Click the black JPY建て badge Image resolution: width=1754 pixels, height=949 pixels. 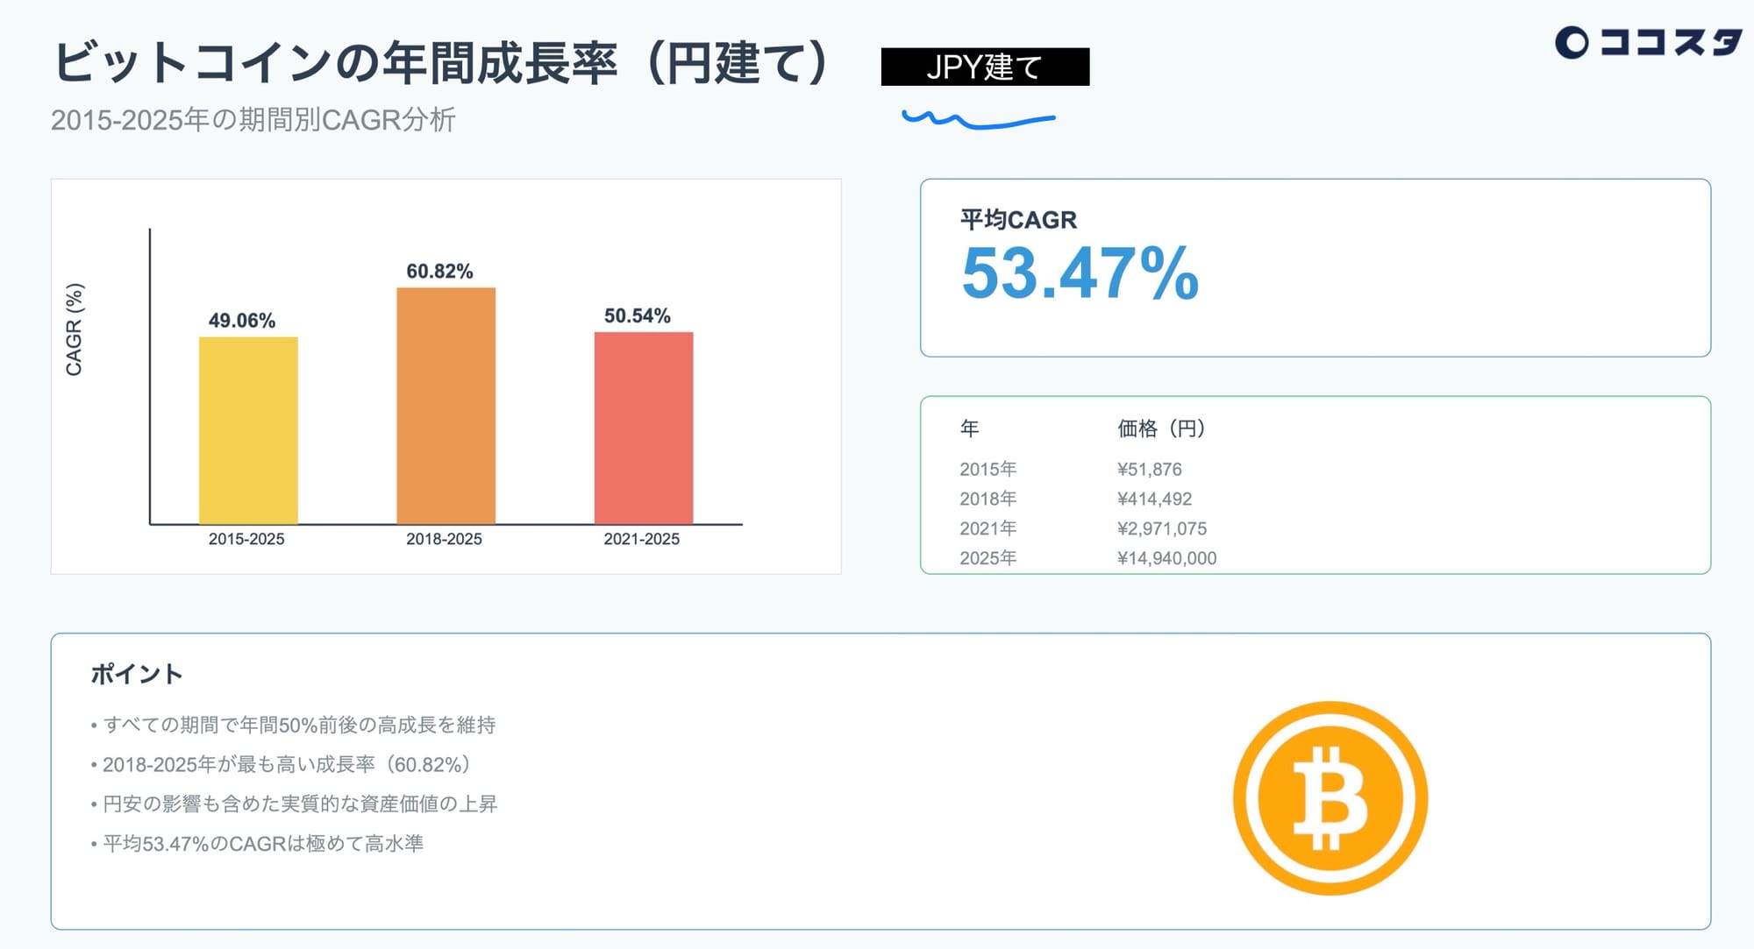[x=984, y=67]
